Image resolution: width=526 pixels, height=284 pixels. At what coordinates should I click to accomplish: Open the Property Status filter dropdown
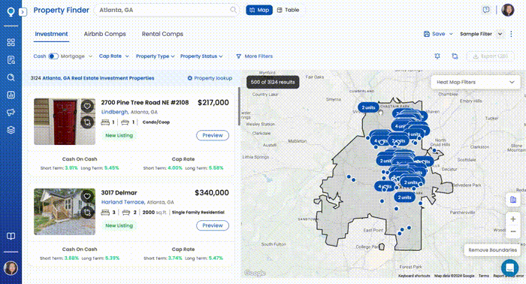pos(201,56)
